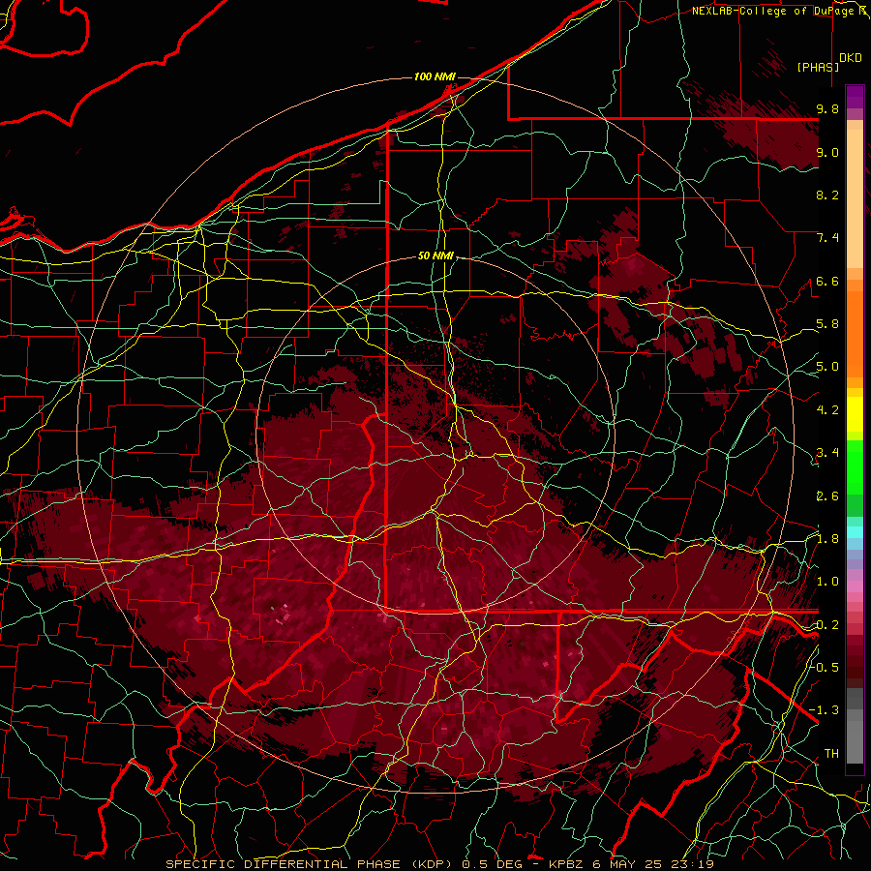Viewport: 871px width, 871px height.
Task: Click the 0.2 scale label
Action: (x=827, y=625)
